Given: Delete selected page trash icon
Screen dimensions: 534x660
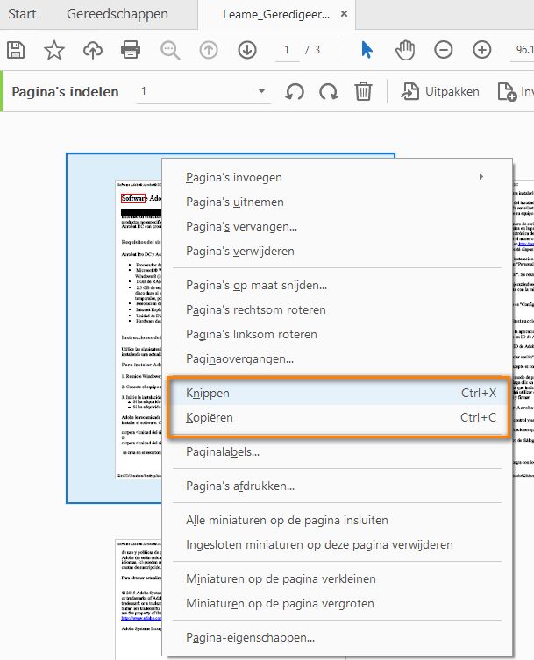Looking at the screenshot, I should coord(363,91).
